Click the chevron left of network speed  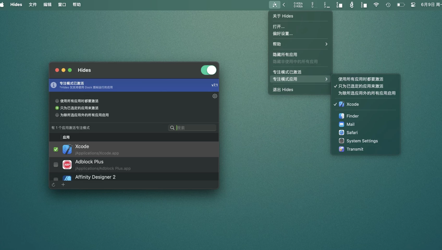tap(284, 5)
